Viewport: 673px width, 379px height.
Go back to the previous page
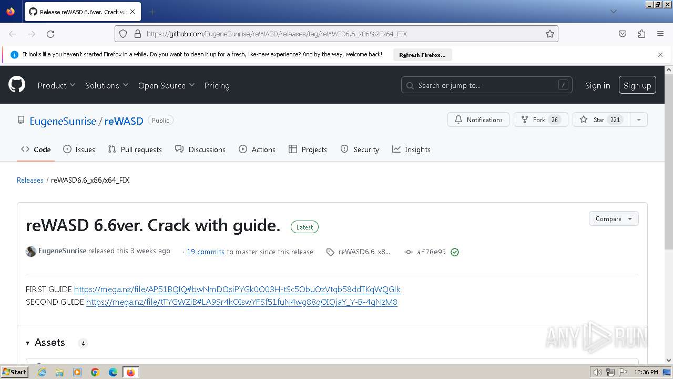pyautogui.click(x=13, y=34)
